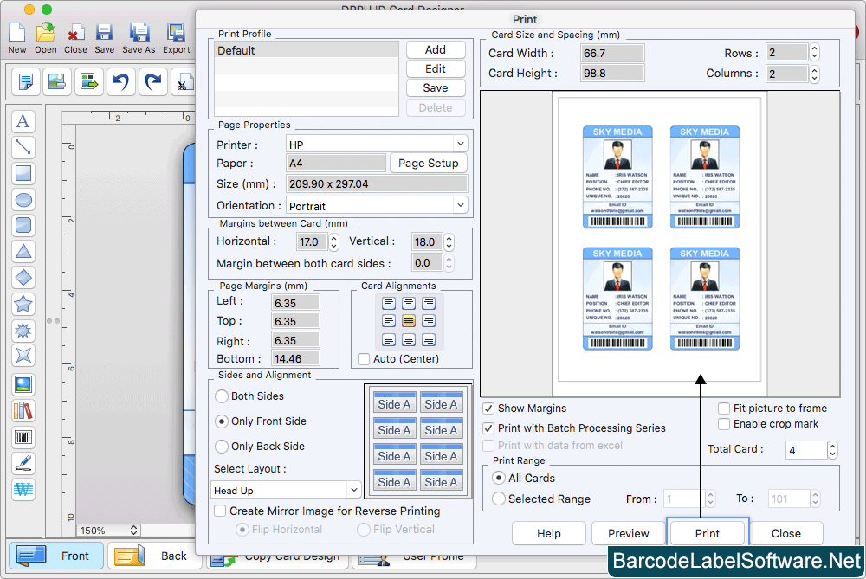Viewport: 866px width, 579px height.
Task: Save the card with the Save icon
Action: tap(105, 39)
